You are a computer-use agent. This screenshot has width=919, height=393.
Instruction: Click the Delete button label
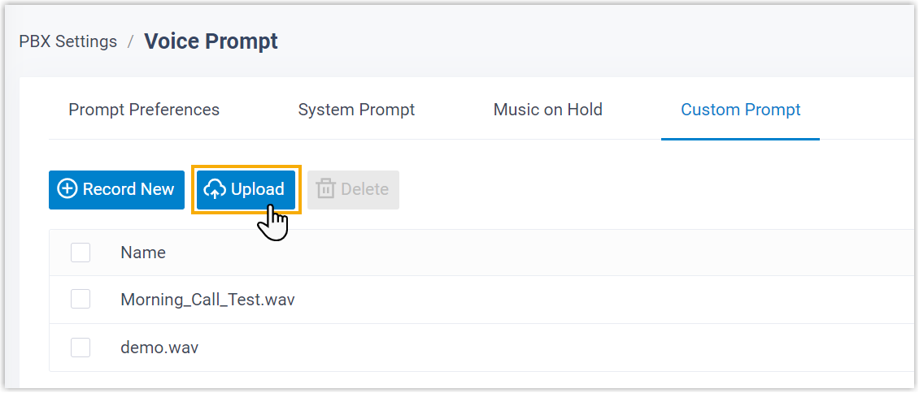coord(364,190)
